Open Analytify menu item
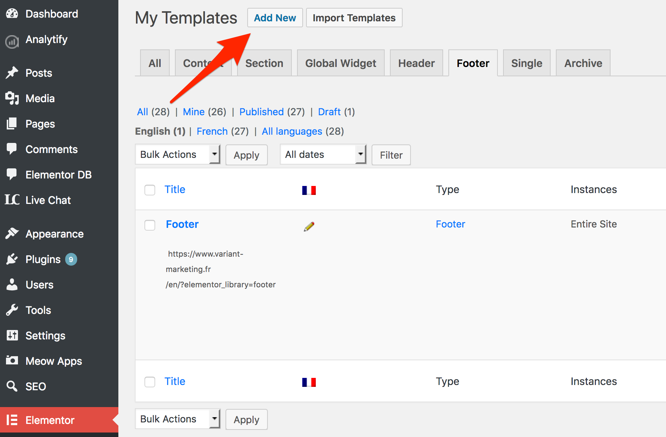This screenshot has width=666, height=437. pos(59,40)
